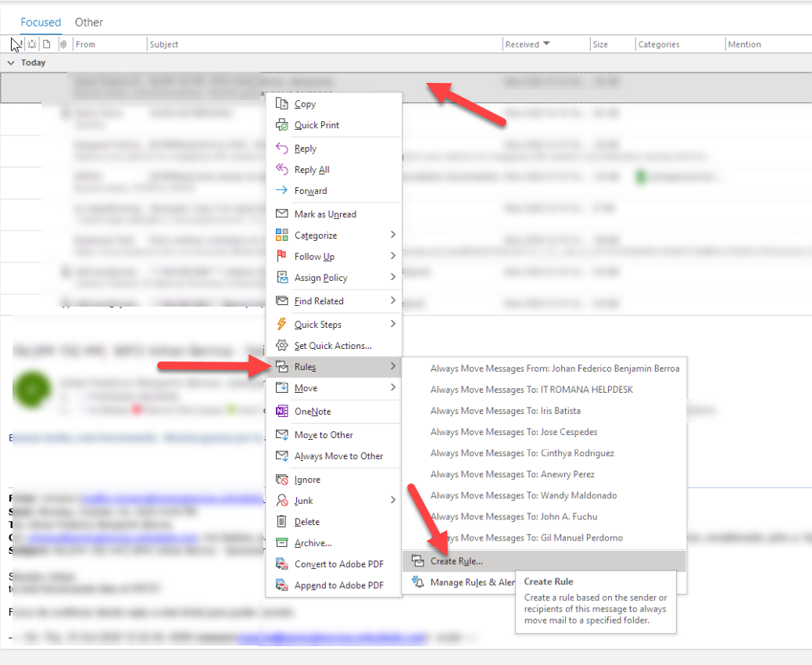Sort messages by Mention column header
The height and width of the screenshot is (665, 812).
pos(745,44)
